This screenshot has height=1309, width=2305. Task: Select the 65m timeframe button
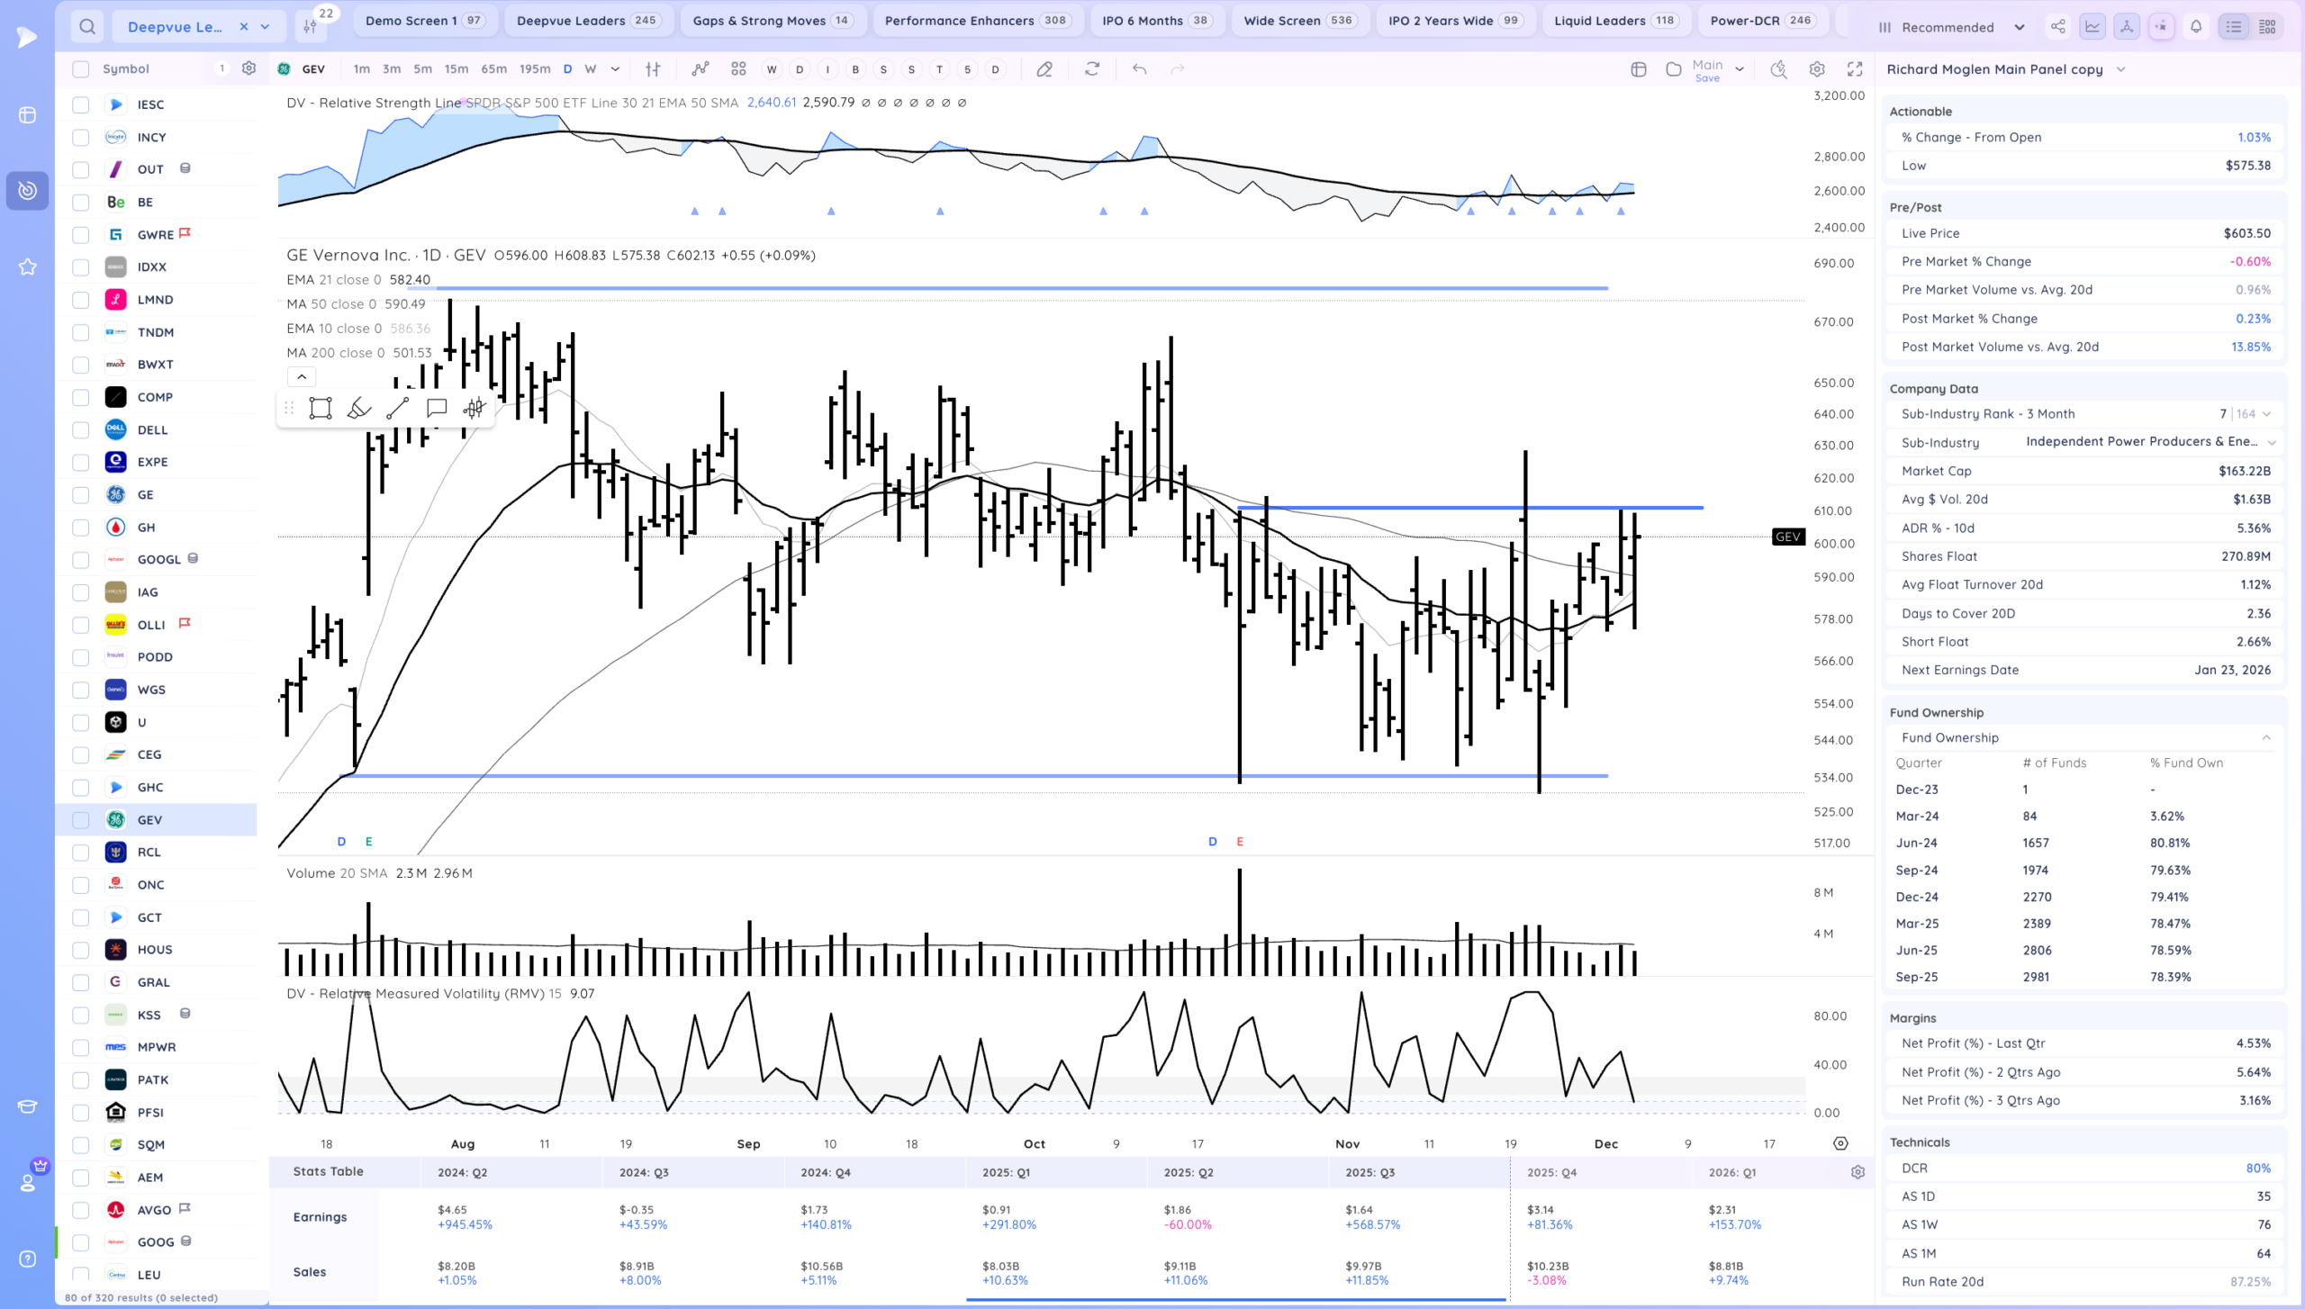[493, 69]
